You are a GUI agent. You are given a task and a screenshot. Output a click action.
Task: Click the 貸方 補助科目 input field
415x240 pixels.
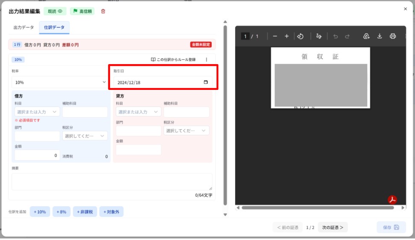pyautogui.click(x=186, y=112)
